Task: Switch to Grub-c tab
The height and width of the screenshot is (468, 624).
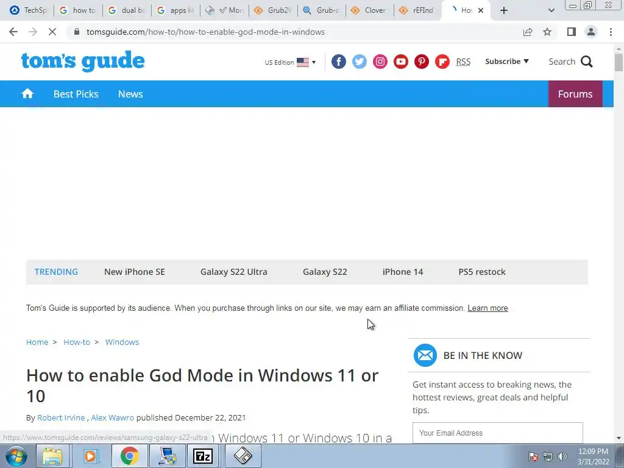Action: pos(322,10)
